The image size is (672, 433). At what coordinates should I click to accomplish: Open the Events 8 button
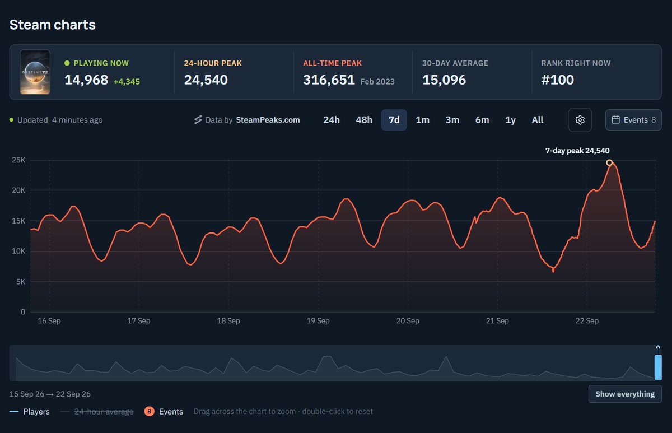[633, 120]
